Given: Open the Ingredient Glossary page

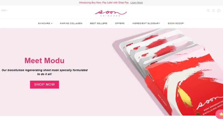Looking at the screenshot, I should 146,24.
